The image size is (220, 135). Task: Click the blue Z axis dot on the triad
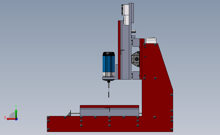tap(16, 119)
